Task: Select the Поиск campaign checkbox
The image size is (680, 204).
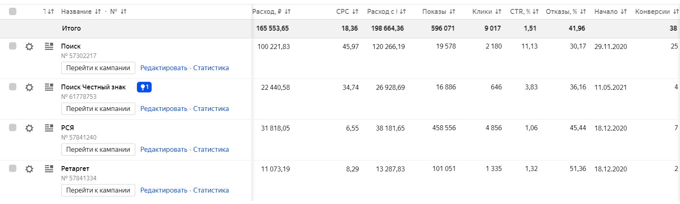Action: [x=13, y=46]
